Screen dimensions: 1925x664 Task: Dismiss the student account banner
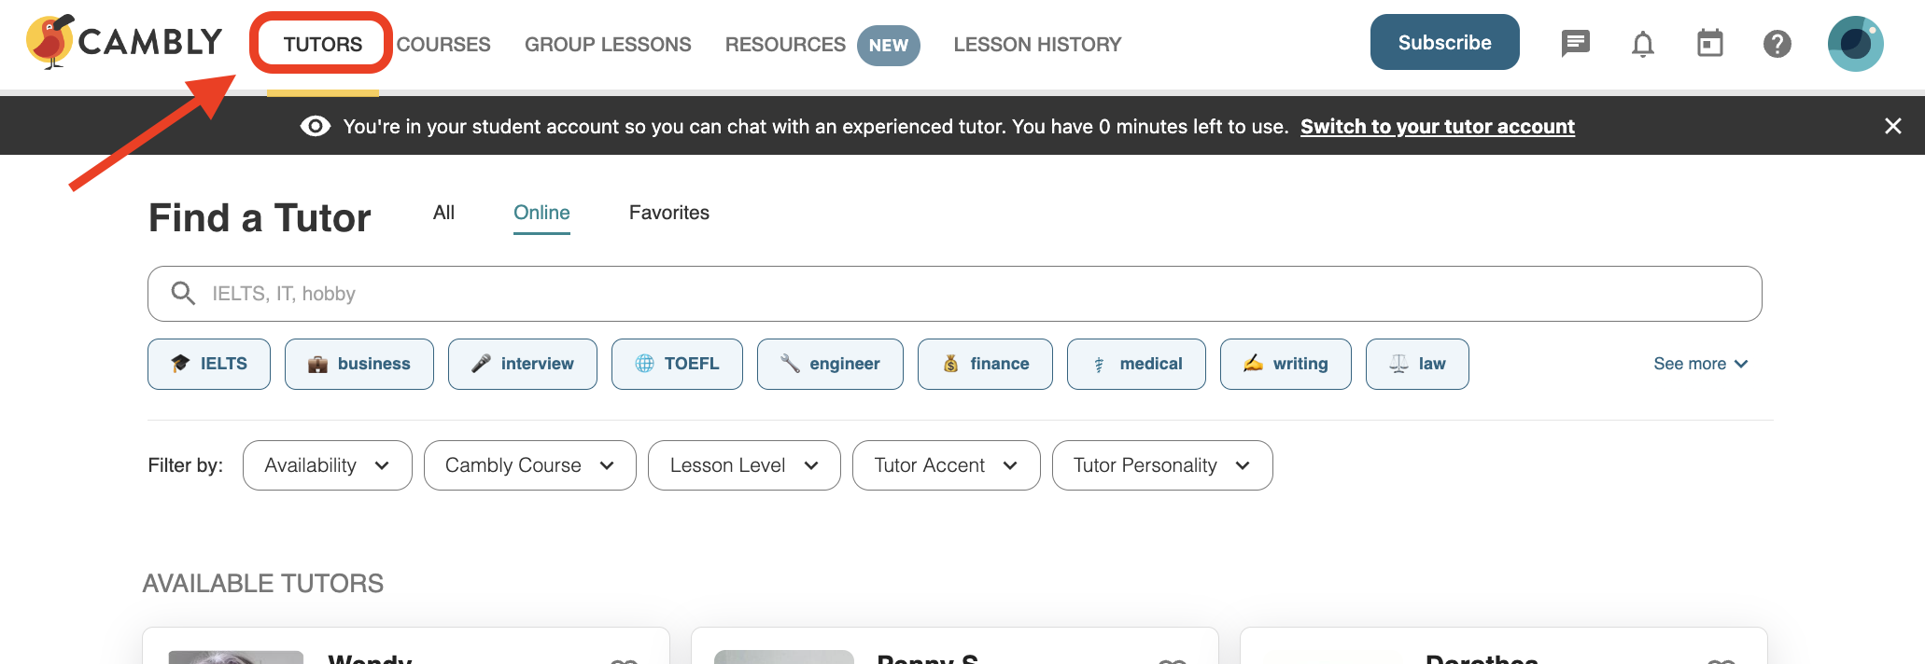point(1893,126)
